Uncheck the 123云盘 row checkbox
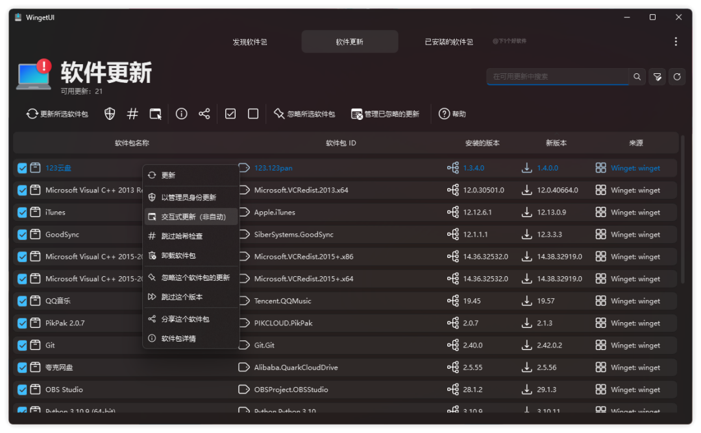The image size is (701, 433). [22, 169]
